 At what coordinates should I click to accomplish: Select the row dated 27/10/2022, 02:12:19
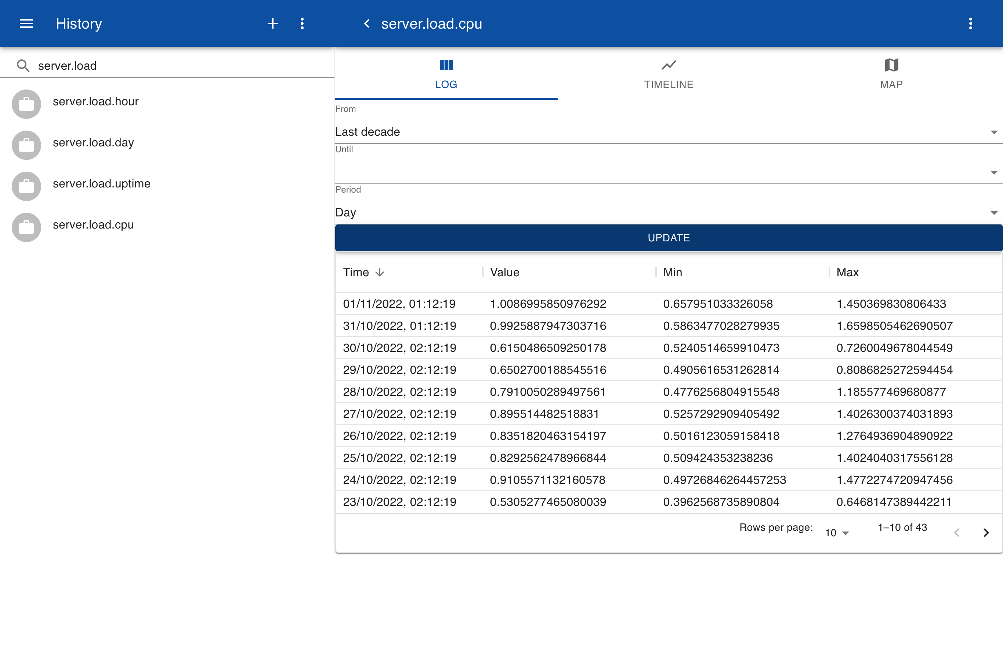[x=669, y=414]
